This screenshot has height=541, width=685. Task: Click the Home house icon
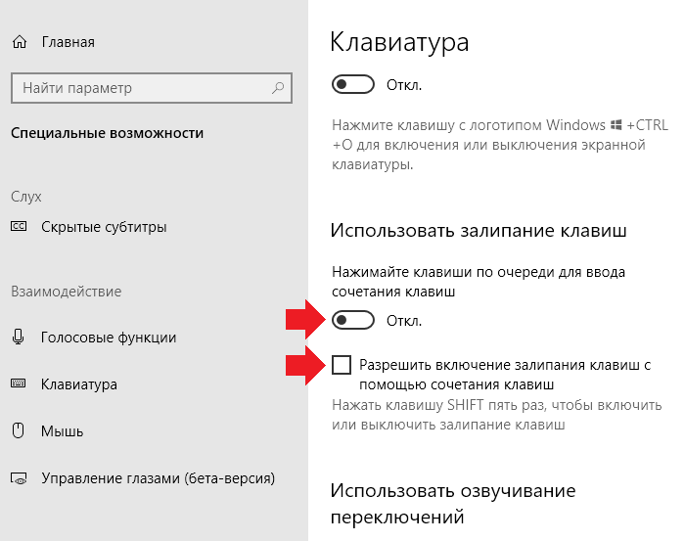pos(20,42)
